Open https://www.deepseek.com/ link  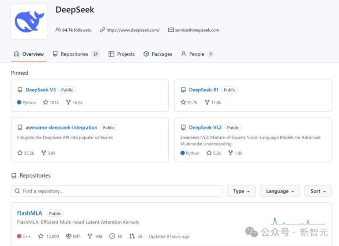[133, 30]
